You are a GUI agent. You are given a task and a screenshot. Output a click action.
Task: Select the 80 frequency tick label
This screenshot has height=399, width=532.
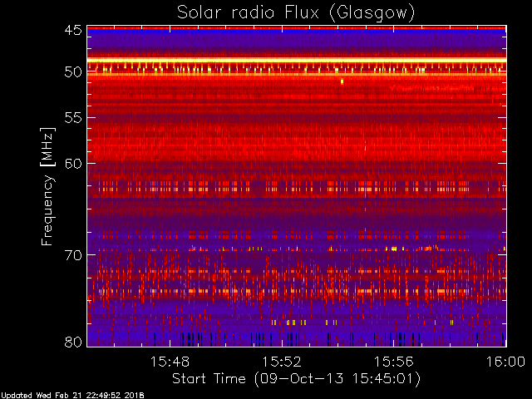[73, 342]
